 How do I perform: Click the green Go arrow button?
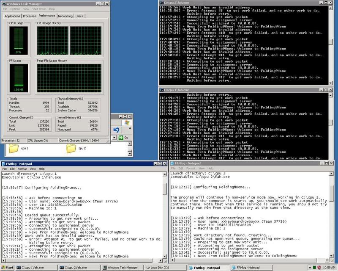(121, 138)
